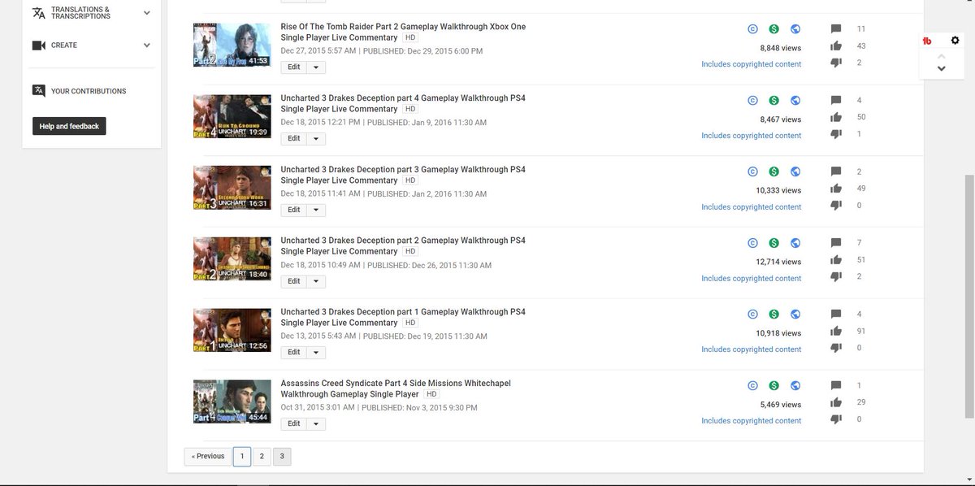Image resolution: width=975 pixels, height=486 pixels.
Task: Go to page 3 of video list
Action: 282,457
